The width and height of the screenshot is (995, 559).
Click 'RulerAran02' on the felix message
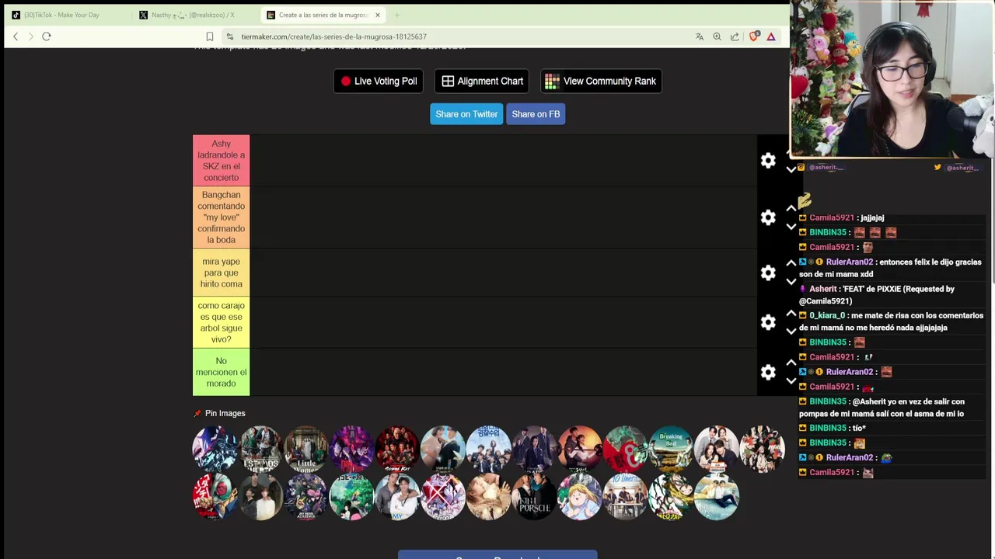pyautogui.click(x=850, y=262)
